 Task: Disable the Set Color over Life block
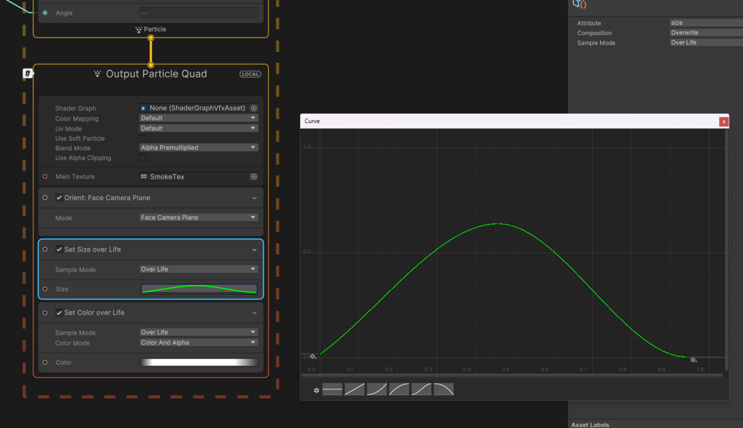[59, 312]
